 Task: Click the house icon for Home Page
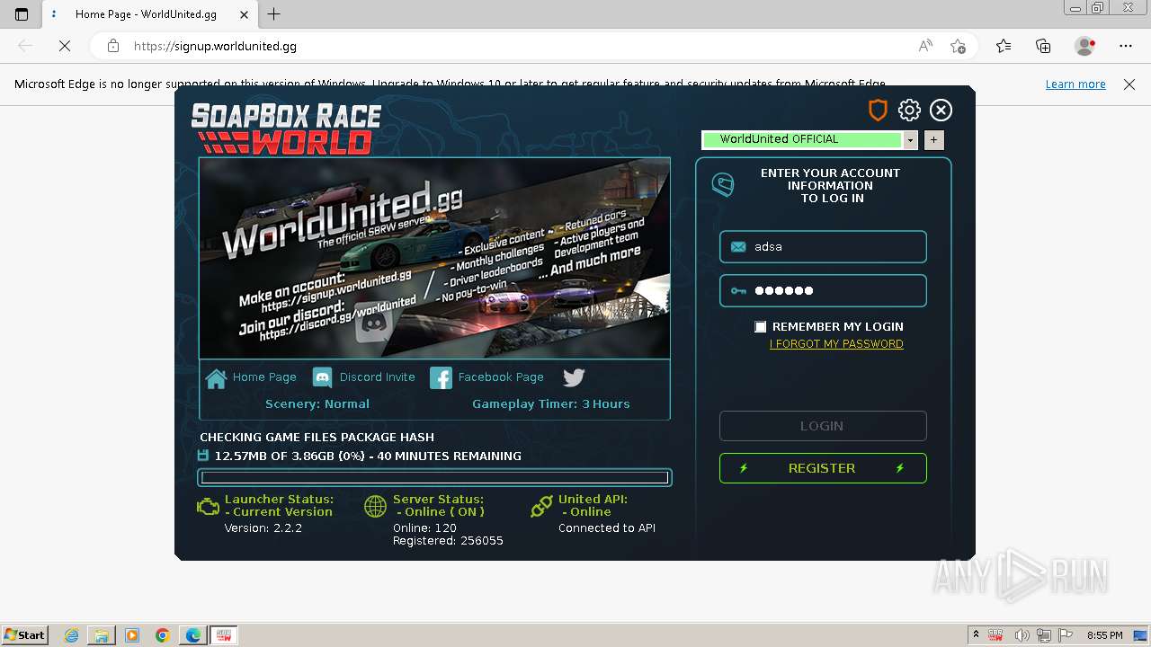coord(216,378)
